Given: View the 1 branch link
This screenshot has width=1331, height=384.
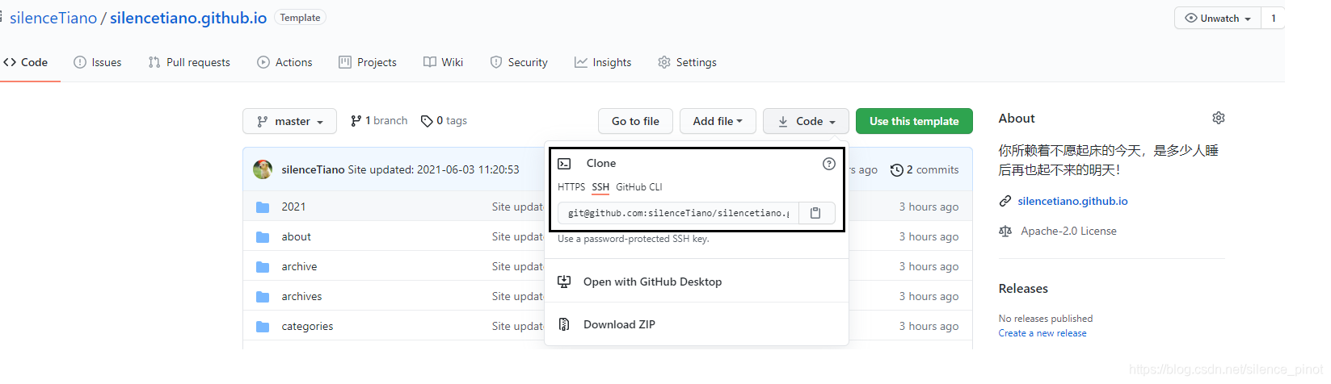Looking at the screenshot, I should 379,121.
